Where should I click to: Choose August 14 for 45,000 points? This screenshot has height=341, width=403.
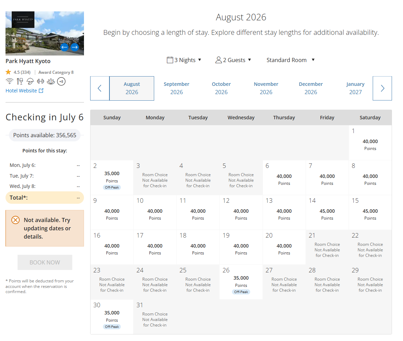327,212
